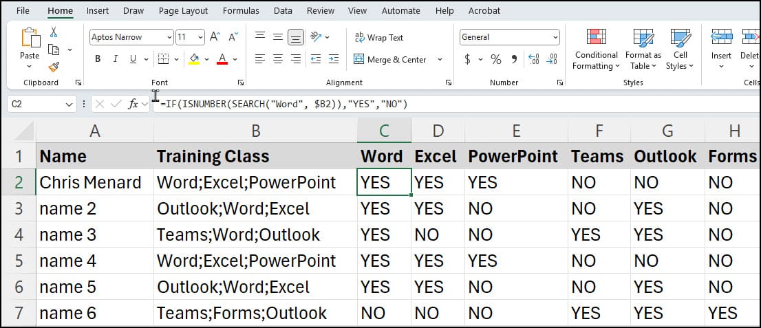Apply the red Font Color
The image size is (761, 328).
coord(223,59)
